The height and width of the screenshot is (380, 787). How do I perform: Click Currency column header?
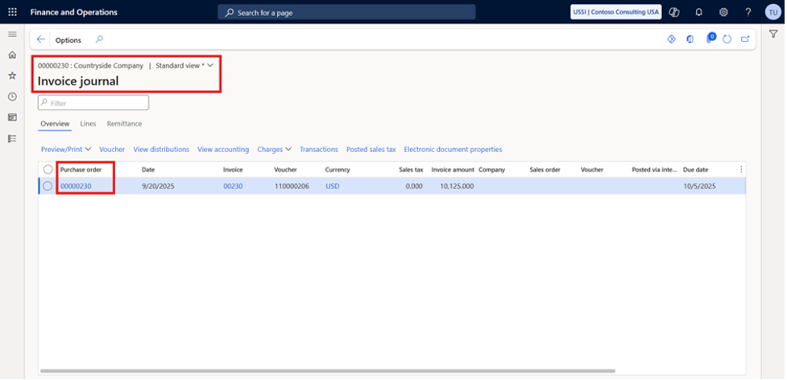point(338,169)
